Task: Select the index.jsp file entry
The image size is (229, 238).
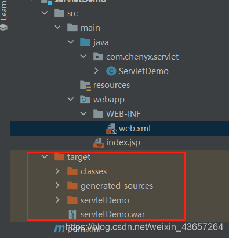Action: [119, 142]
